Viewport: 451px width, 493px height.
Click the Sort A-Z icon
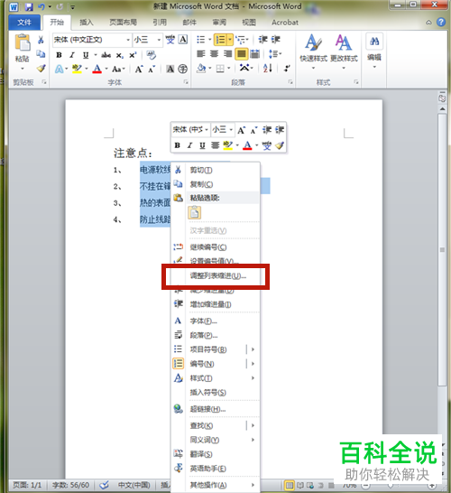click(268, 68)
